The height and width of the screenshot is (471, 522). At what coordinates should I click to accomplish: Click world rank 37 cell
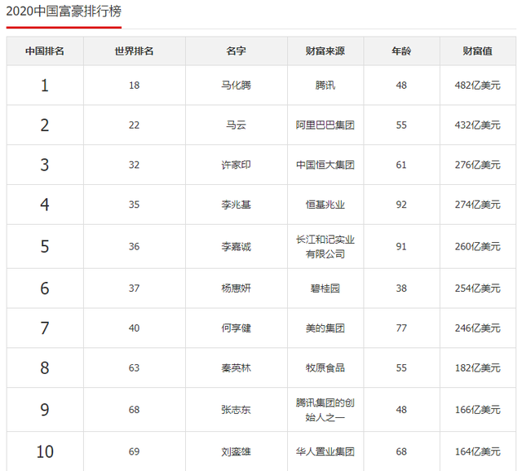coord(134,288)
